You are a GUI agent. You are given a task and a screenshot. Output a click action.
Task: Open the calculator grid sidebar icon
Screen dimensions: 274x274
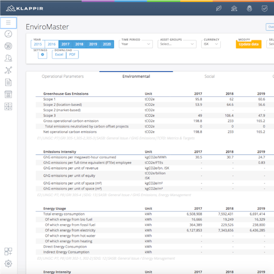[8, 106]
